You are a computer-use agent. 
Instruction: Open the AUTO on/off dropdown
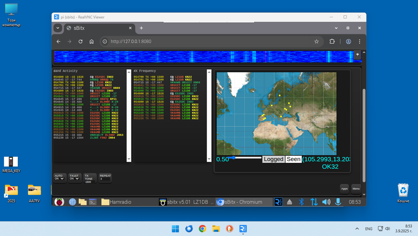pyautogui.click(x=59, y=178)
